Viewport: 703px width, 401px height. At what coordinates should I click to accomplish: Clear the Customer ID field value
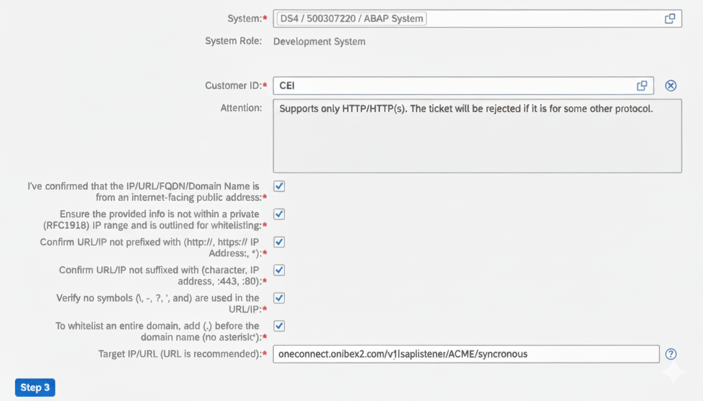pos(671,86)
